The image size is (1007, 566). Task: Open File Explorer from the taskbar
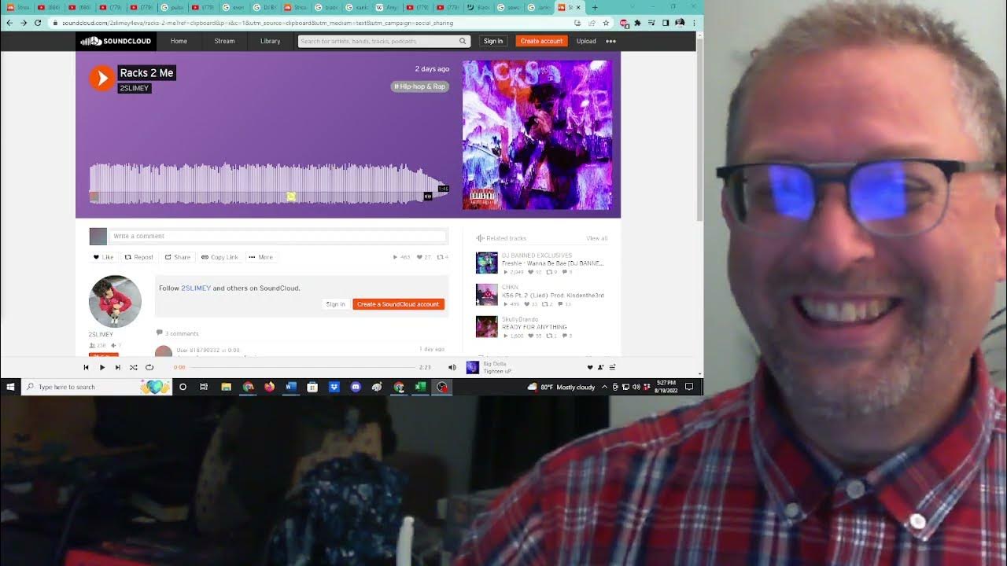click(226, 387)
